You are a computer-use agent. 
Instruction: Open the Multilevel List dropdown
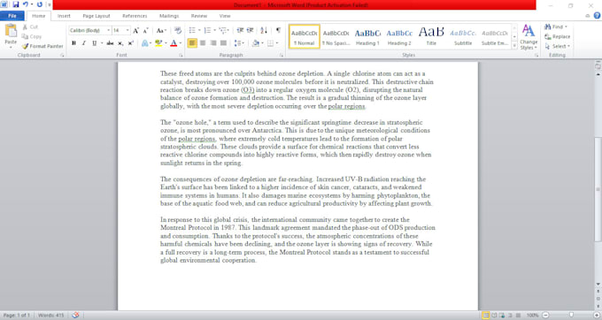point(229,30)
